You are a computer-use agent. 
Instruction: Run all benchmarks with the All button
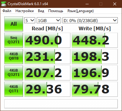14,24
